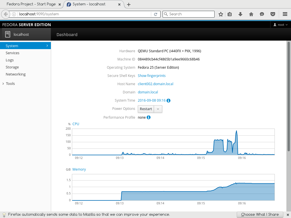
Task: Switch to Fedora Project - Start Page tab
Action: pos(31,4)
